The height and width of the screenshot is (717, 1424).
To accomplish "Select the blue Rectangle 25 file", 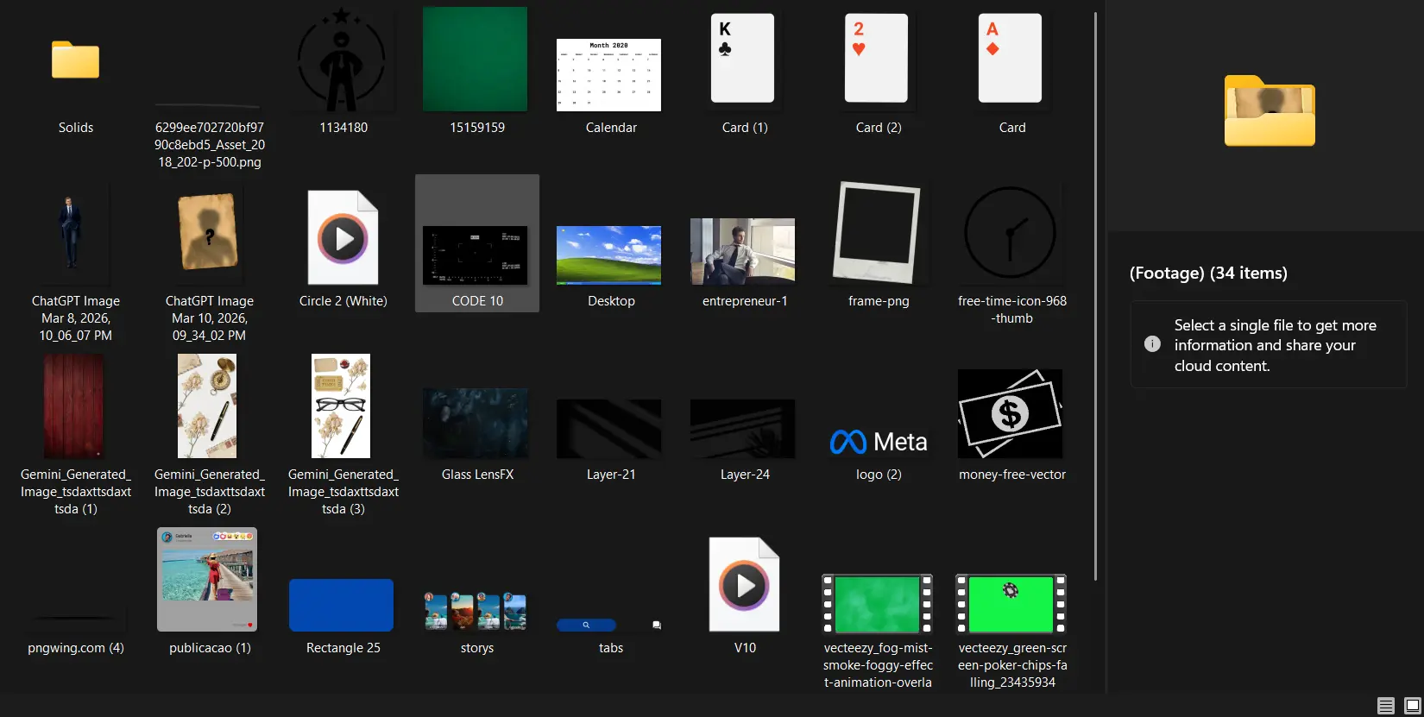I will 342,605.
